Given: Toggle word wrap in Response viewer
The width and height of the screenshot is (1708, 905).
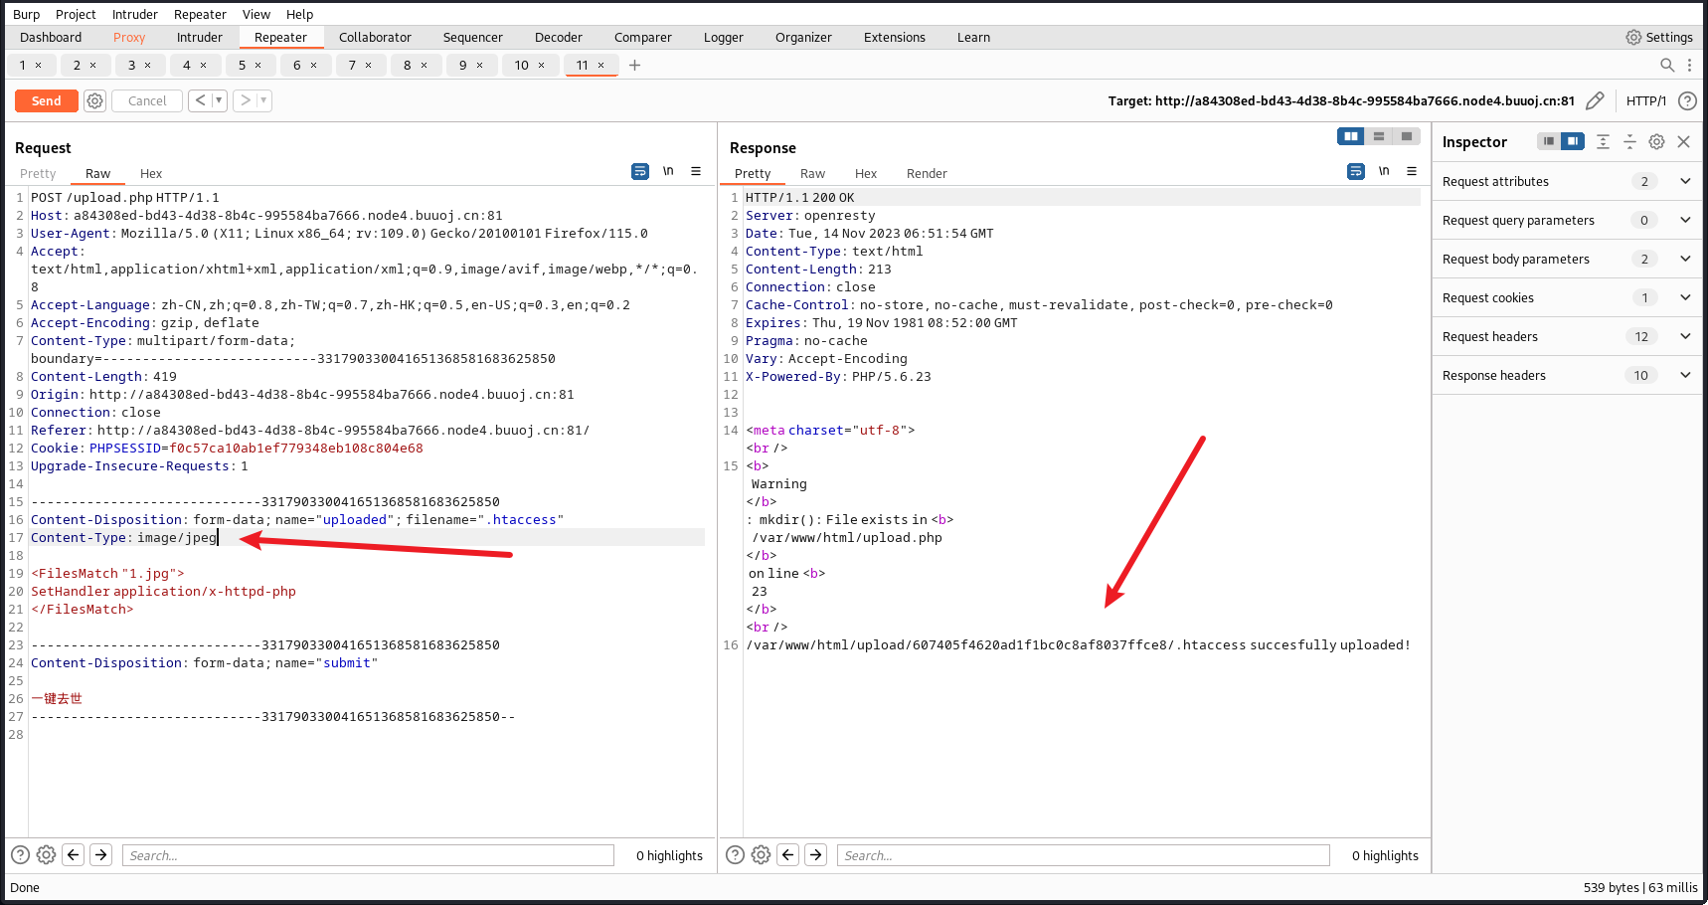Looking at the screenshot, I should pyautogui.click(x=1356, y=171).
